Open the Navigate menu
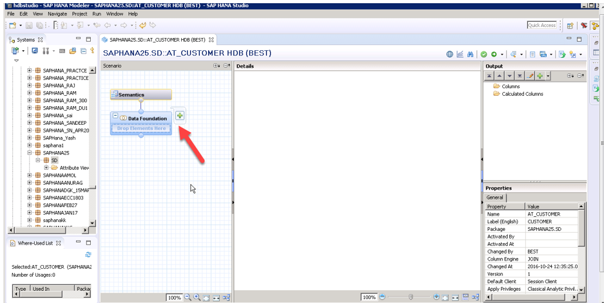 pyautogui.click(x=57, y=14)
